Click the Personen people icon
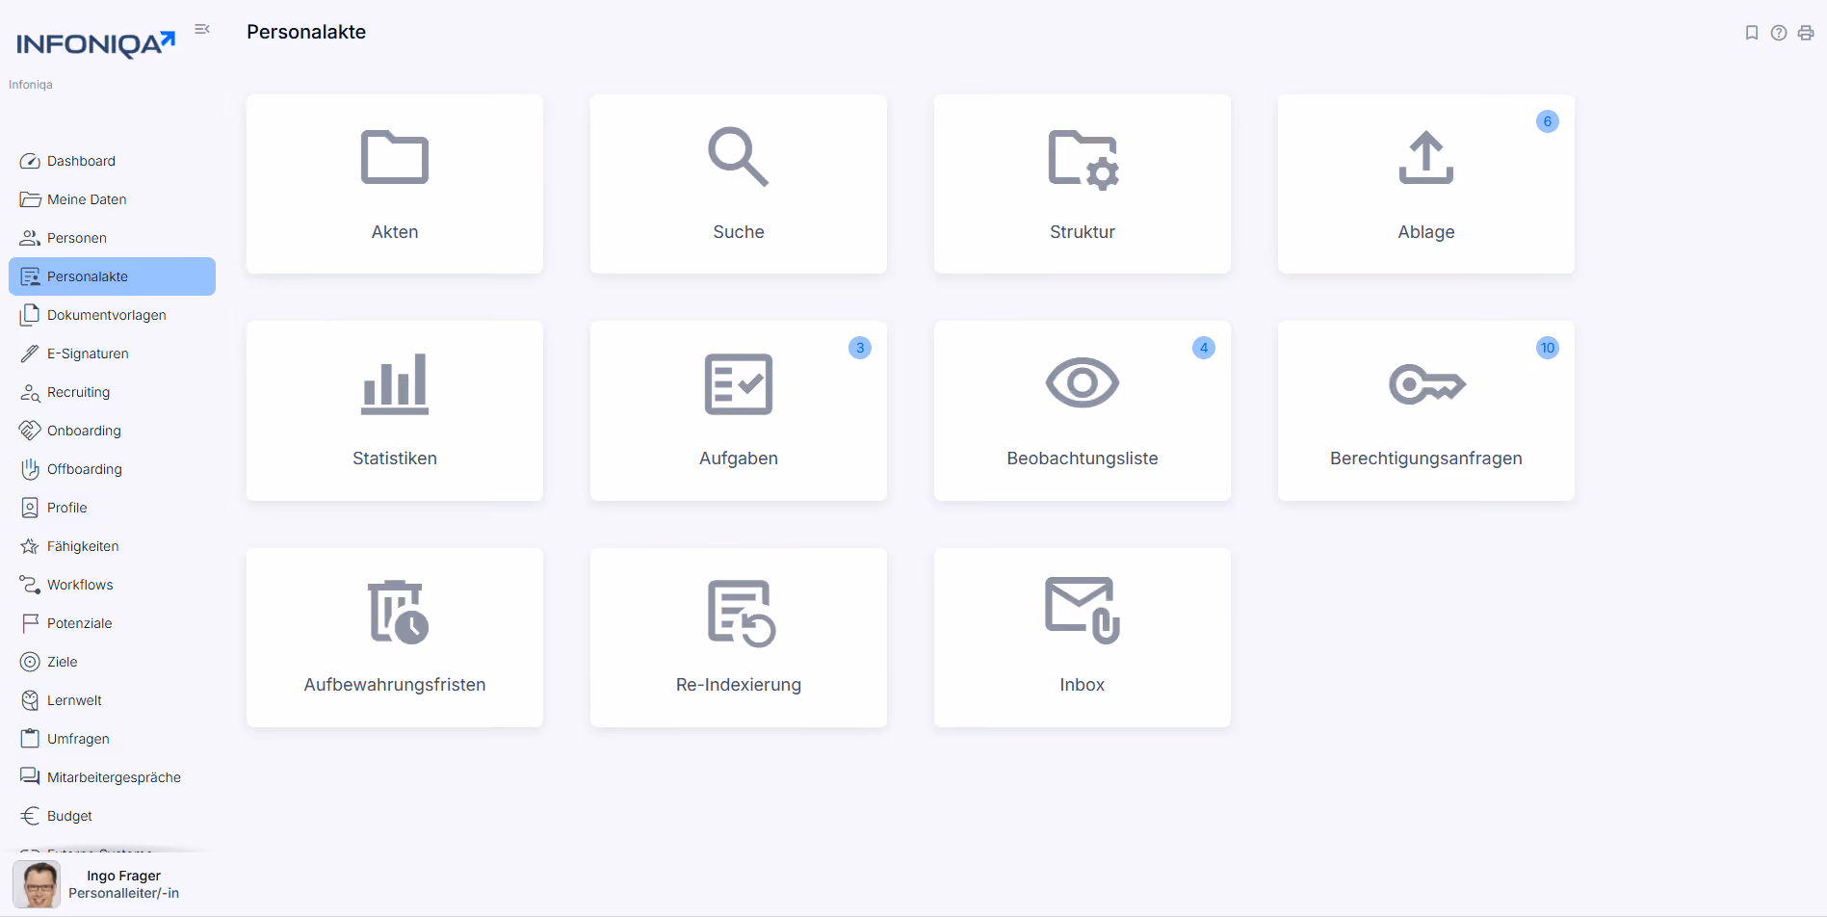This screenshot has height=917, width=1827. 30,238
